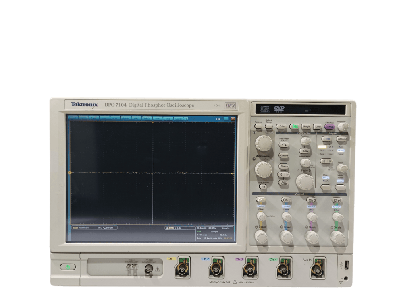Open the Vertical menu on screen toolbar
The image size is (403, 301).
[x=73, y=118]
